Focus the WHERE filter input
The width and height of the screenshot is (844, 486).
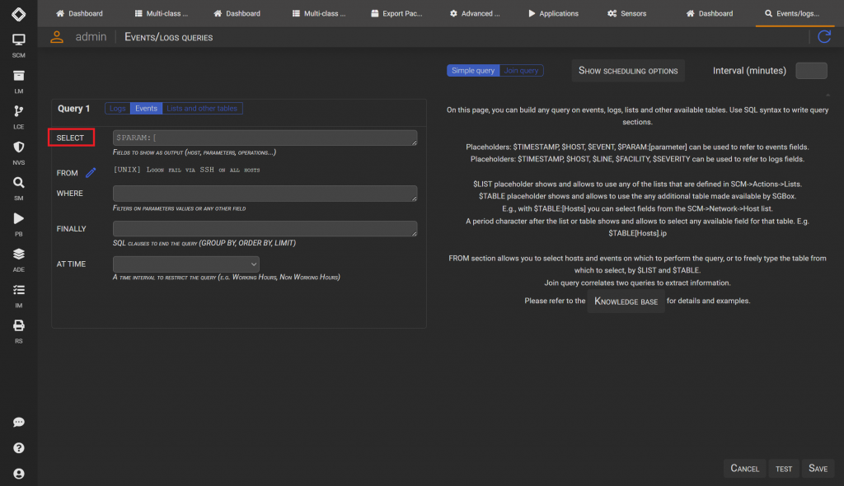click(265, 194)
